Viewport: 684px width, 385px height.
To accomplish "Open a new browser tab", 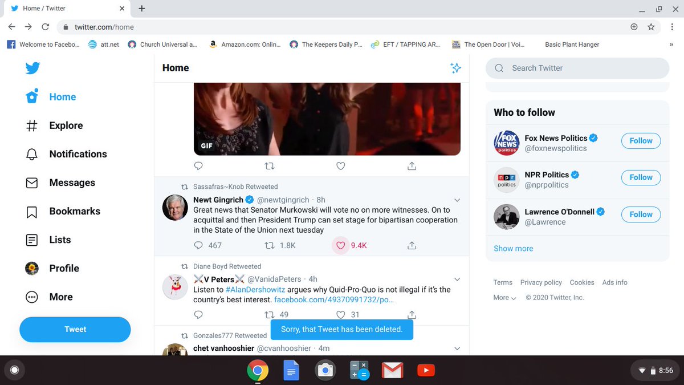I will coord(142,9).
